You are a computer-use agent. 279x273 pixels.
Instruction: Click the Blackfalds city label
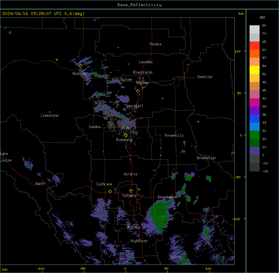coord(143,72)
